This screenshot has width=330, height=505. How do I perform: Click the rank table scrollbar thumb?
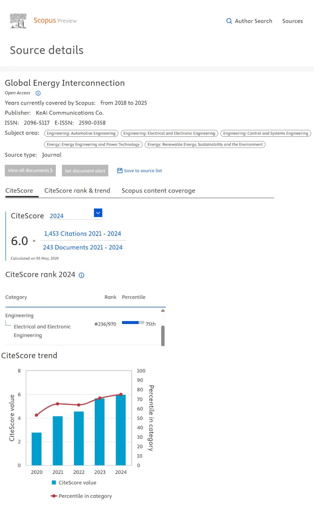pos(163,335)
